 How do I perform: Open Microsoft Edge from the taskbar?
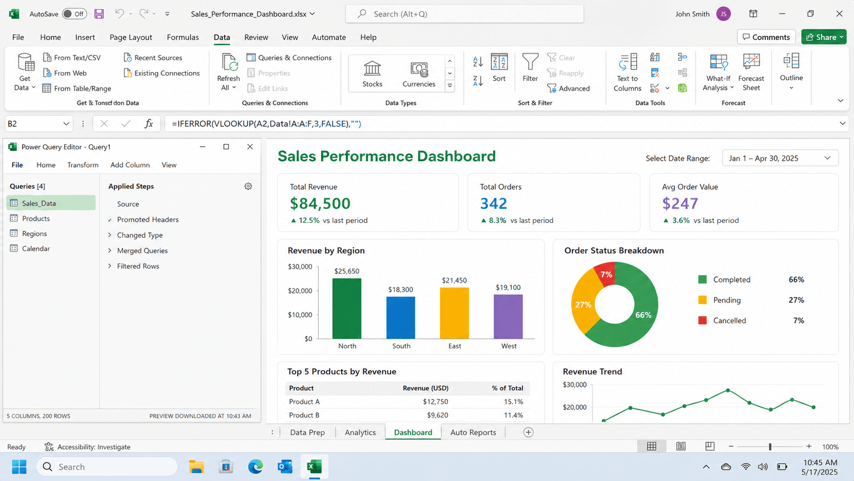(255, 467)
